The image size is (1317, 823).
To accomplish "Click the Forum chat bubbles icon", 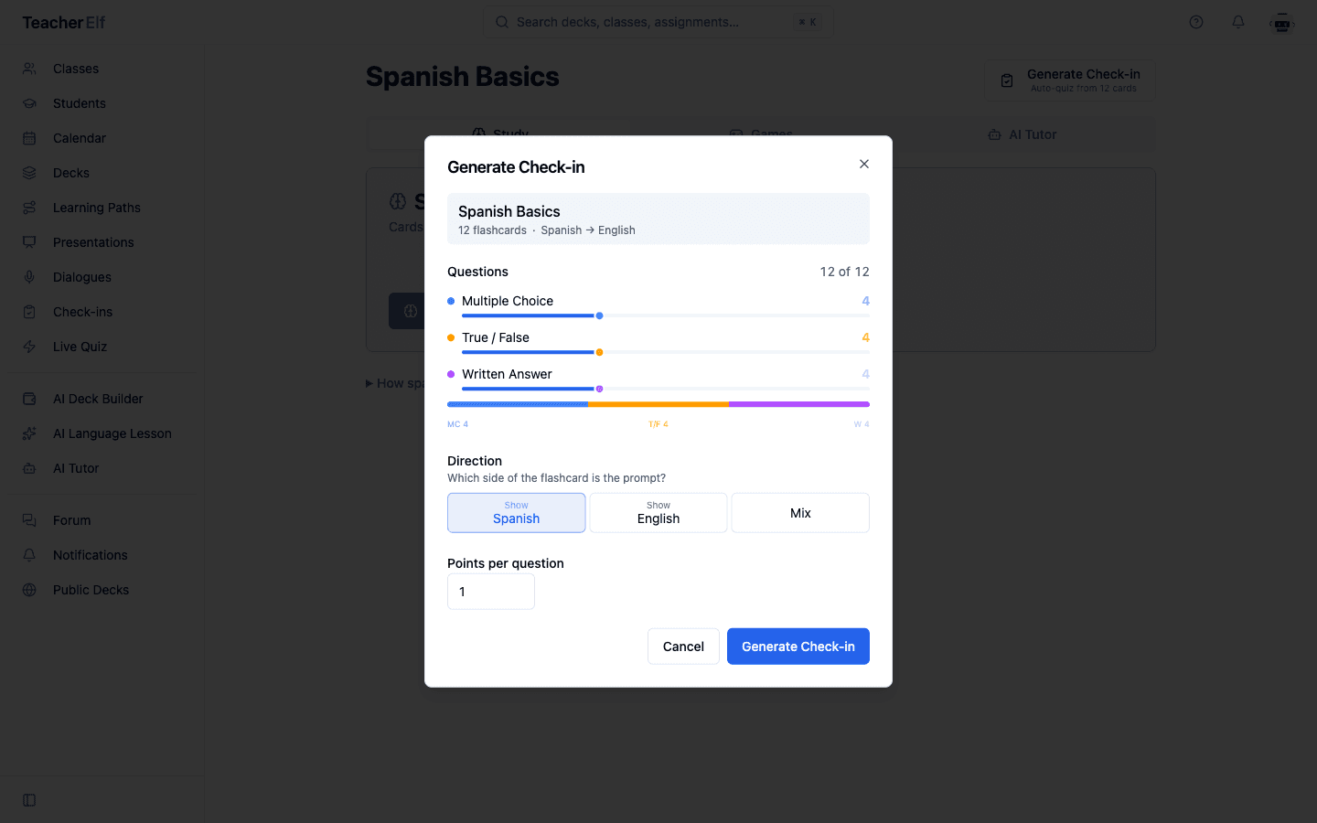I will tap(29, 520).
